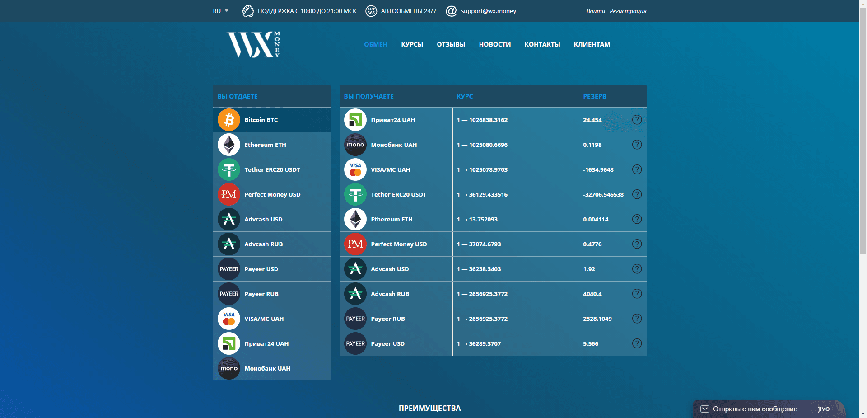Open the Регистрация page
The width and height of the screenshot is (867, 418).
628,11
